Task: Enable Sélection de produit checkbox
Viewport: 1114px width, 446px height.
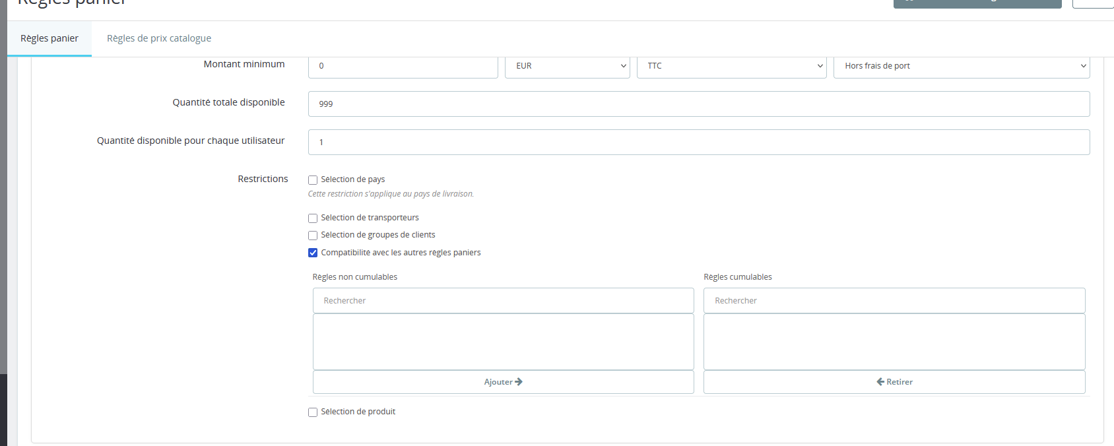Action: [x=313, y=412]
